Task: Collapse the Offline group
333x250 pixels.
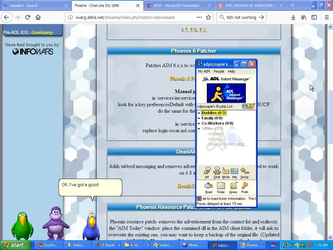Action: pyautogui.click(x=199, y=129)
